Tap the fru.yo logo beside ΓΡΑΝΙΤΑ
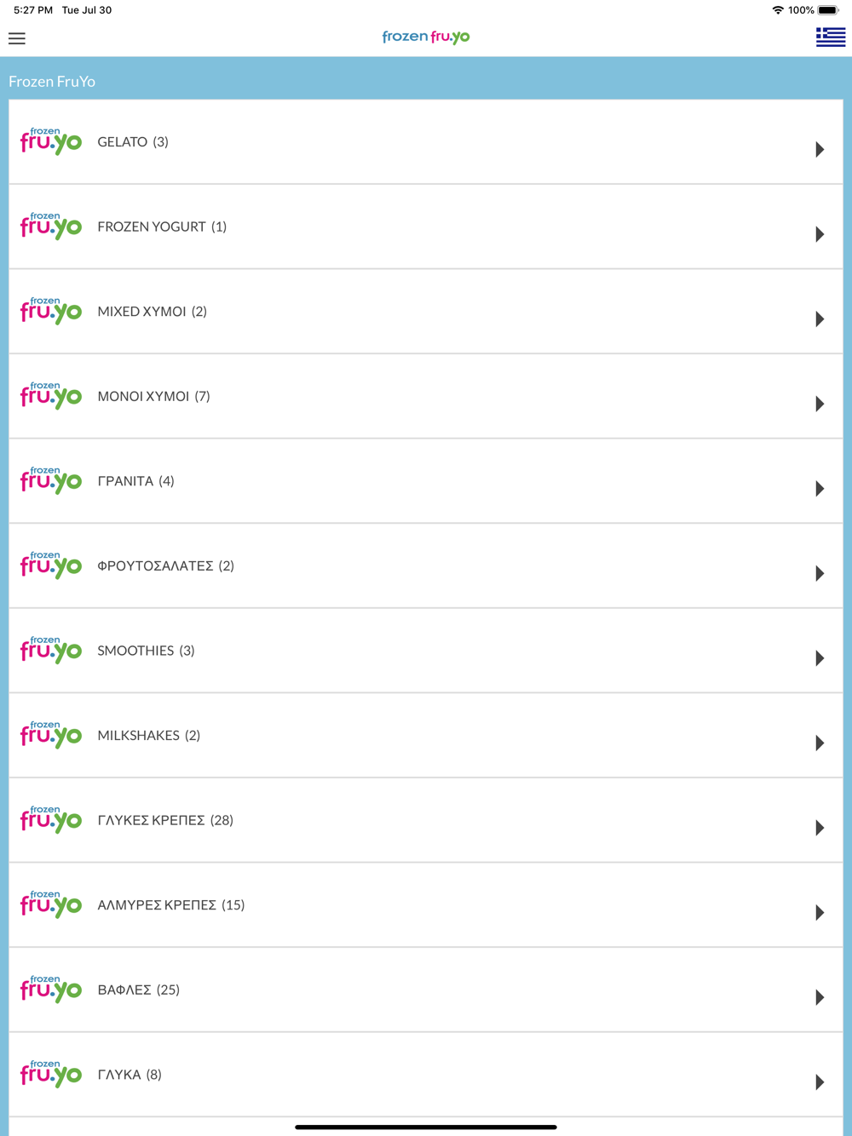 pos(51,480)
